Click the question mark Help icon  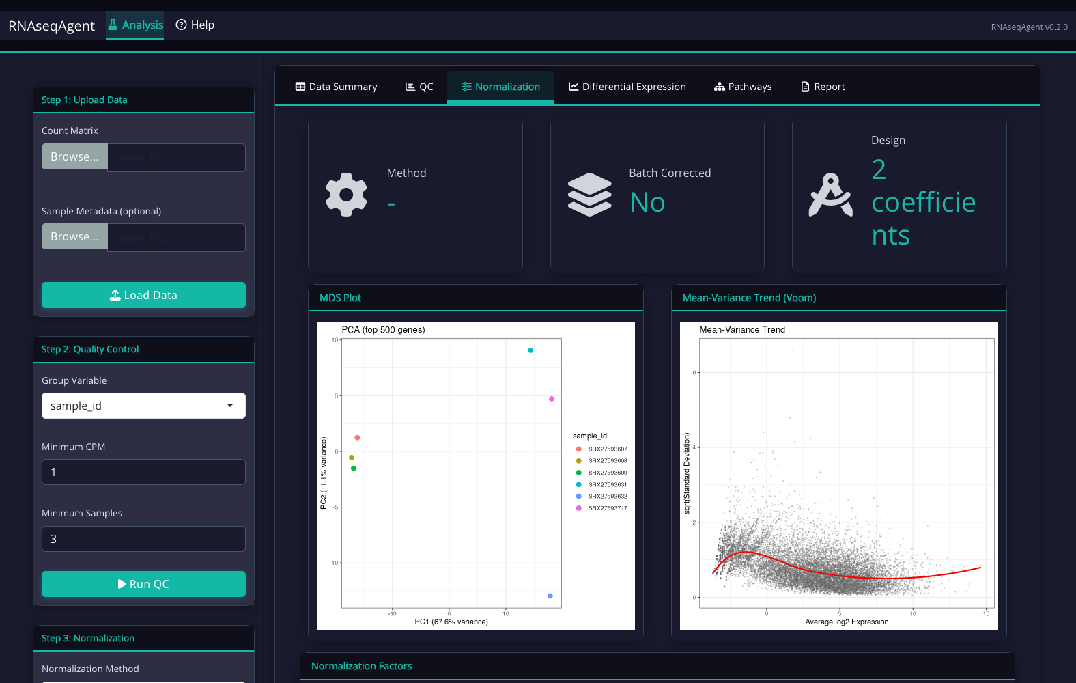[181, 25]
